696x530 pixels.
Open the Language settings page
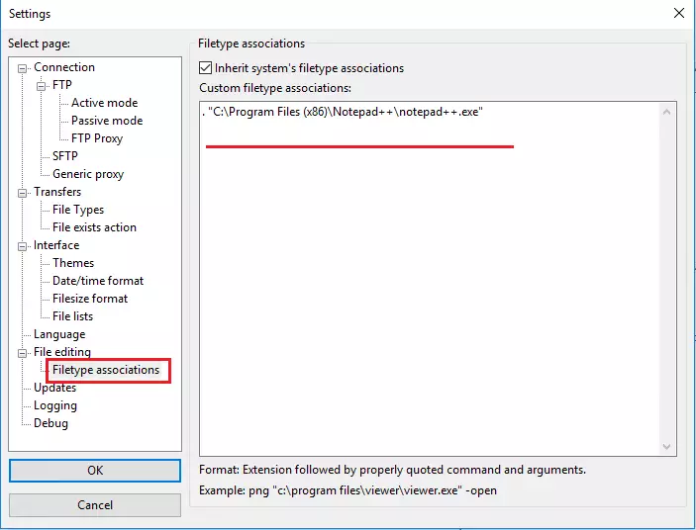pyautogui.click(x=59, y=334)
